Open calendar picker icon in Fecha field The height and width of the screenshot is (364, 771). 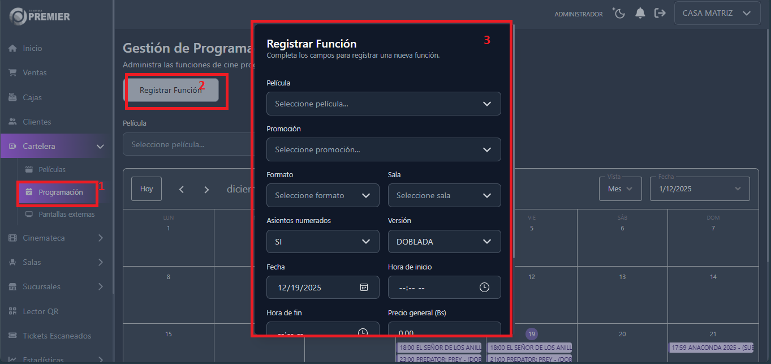[364, 287]
